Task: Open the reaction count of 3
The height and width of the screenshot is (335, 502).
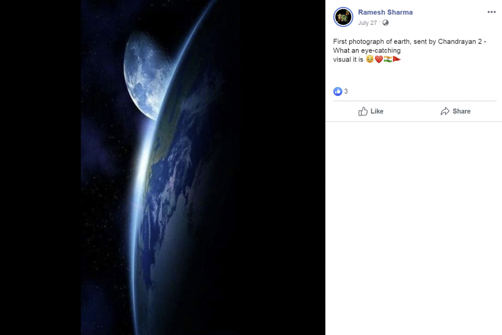Action: [x=346, y=91]
